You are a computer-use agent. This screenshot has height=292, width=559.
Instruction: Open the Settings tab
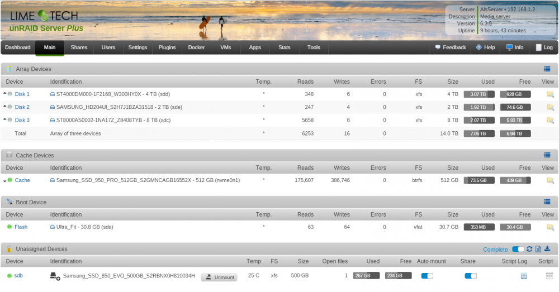tap(138, 47)
